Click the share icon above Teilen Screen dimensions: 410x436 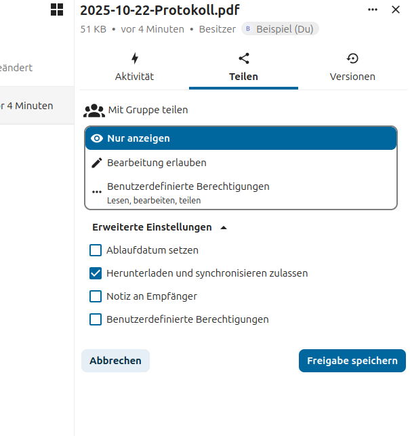tap(243, 58)
